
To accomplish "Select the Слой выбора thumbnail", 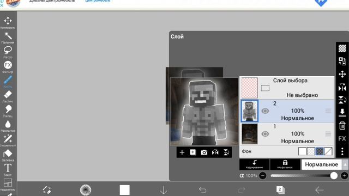I will [250, 88].
